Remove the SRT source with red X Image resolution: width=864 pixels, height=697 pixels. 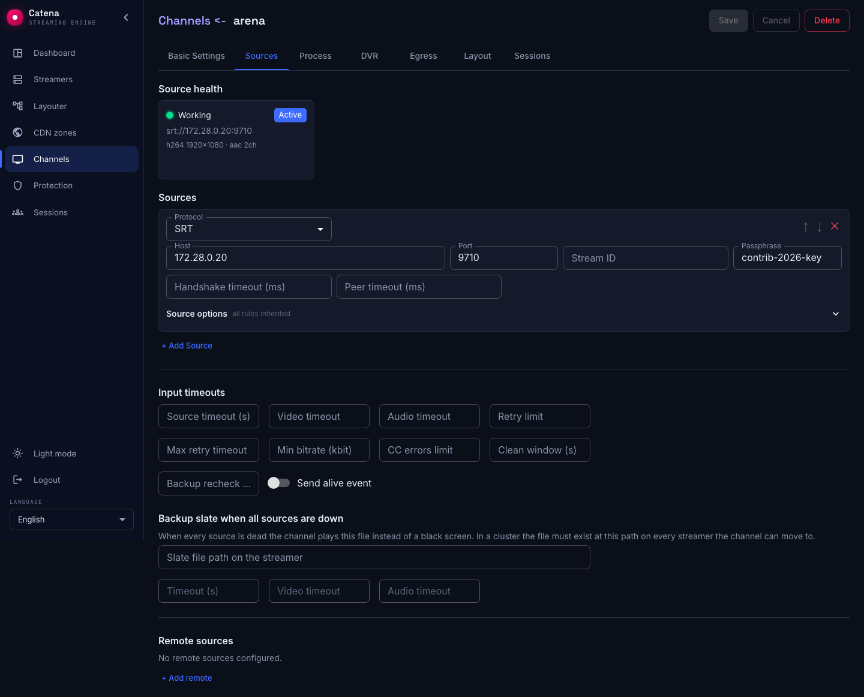coord(835,226)
